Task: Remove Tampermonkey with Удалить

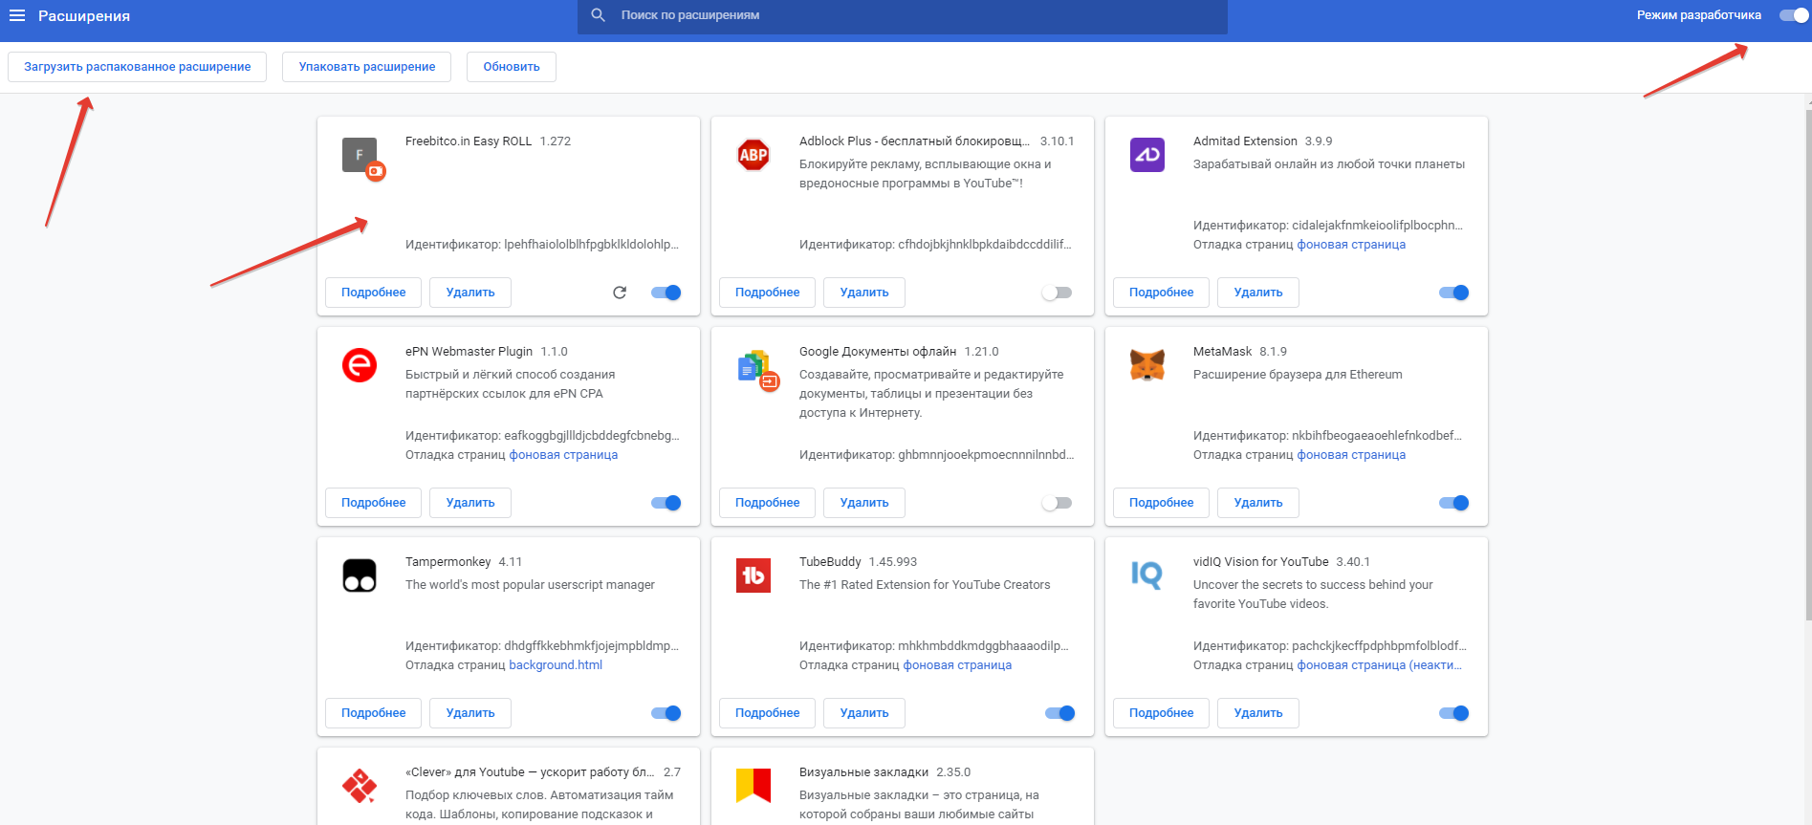Action: click(x=470, y=713)
